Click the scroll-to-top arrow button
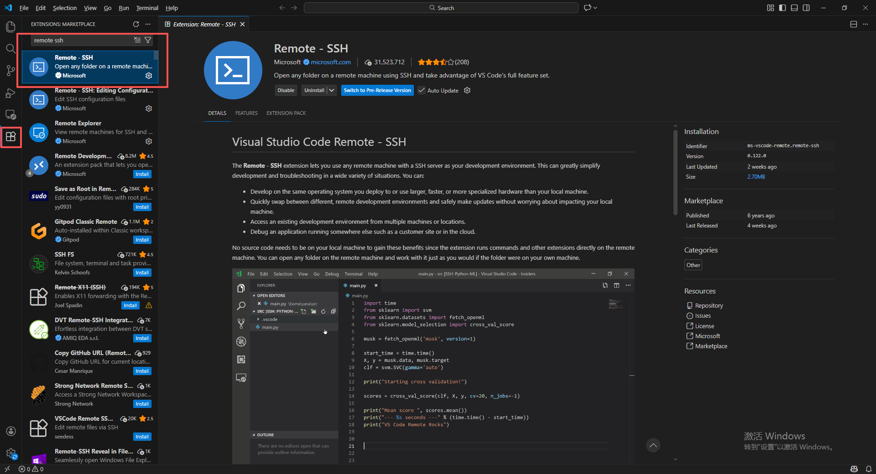Screen dimensions: 876x474 click(653, 445)
